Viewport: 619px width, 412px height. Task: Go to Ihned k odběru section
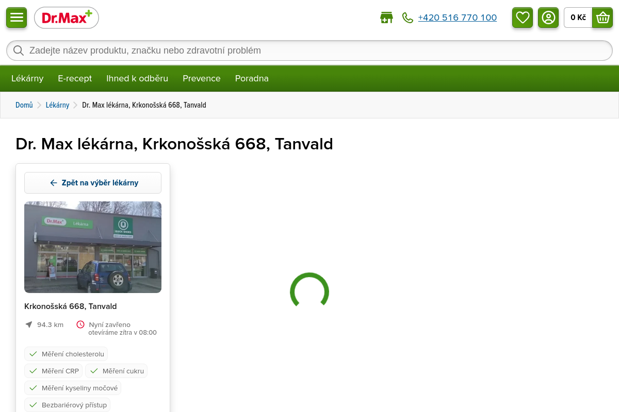point(137,78)
